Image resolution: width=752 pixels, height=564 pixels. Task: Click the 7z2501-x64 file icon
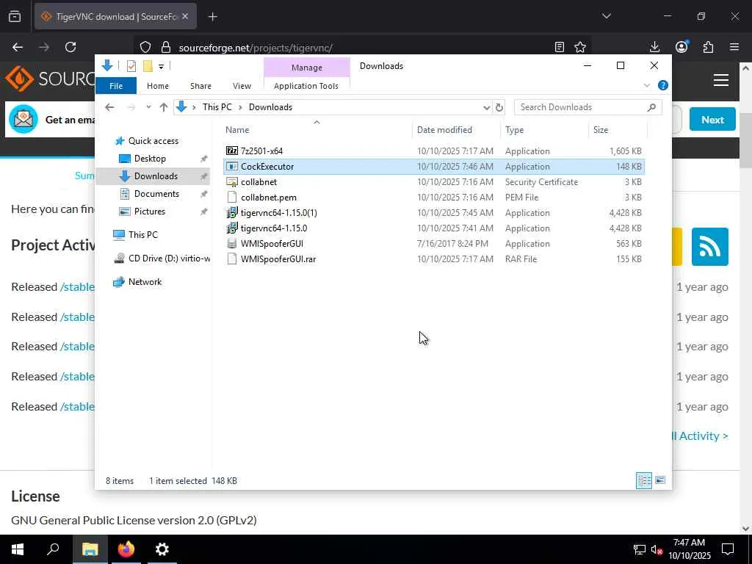click(231, 151)
